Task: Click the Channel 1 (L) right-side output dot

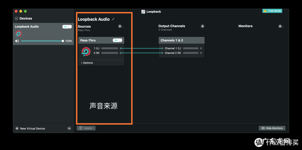Action: 201,48
